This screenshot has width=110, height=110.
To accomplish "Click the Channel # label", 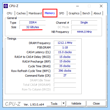I will click(62, 23).
